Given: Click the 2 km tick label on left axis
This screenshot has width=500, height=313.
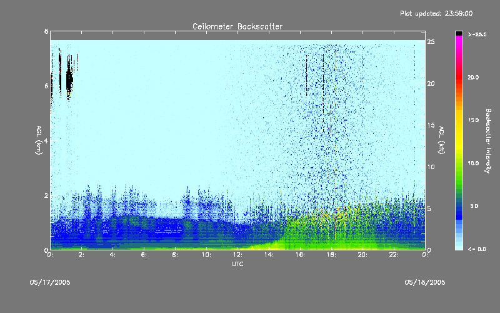Looking at the screenshot, I should click(x=46, y=195).
